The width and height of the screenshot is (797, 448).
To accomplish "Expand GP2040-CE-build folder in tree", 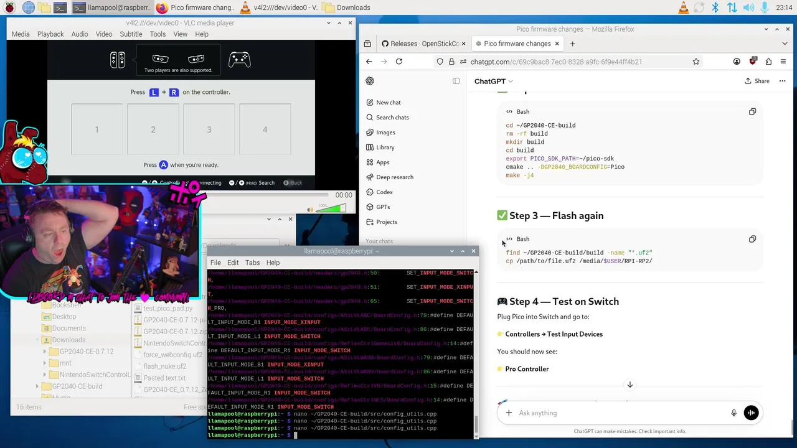I will [37, 386].
